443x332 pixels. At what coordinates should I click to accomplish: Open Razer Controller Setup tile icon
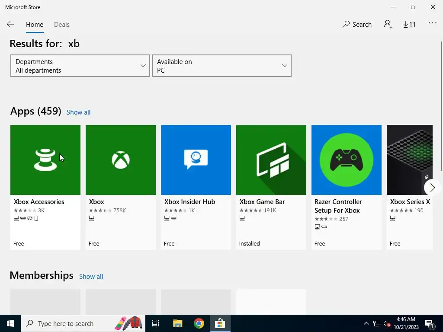(347, 160)
